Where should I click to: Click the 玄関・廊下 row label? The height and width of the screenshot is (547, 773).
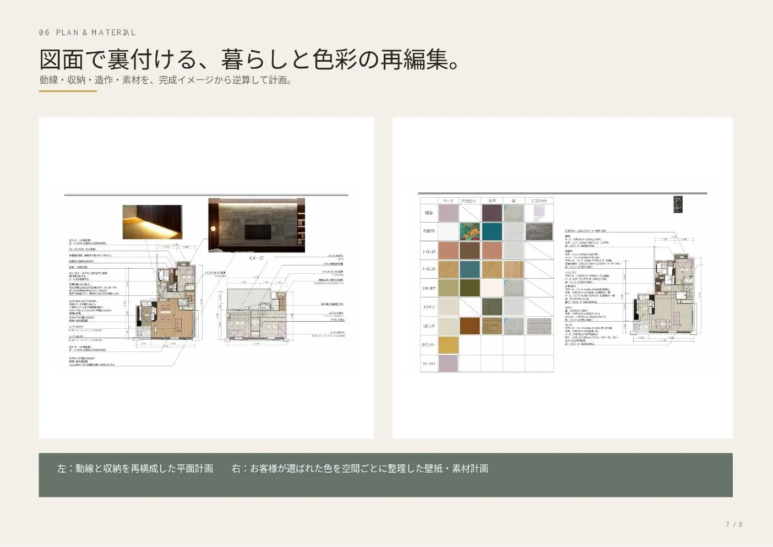[429, 288]
